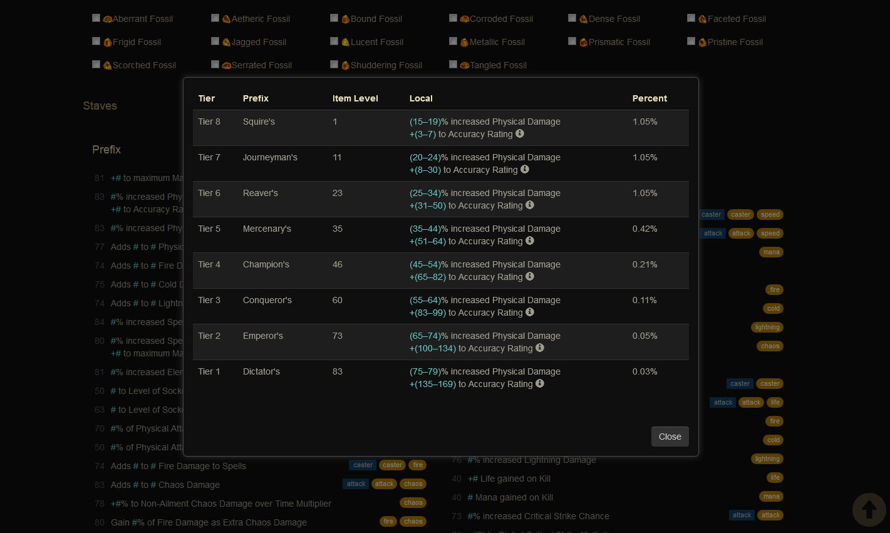
Task: Click the Pristine Fossil label
Action: pyautogui.click(x=735, y=42)
